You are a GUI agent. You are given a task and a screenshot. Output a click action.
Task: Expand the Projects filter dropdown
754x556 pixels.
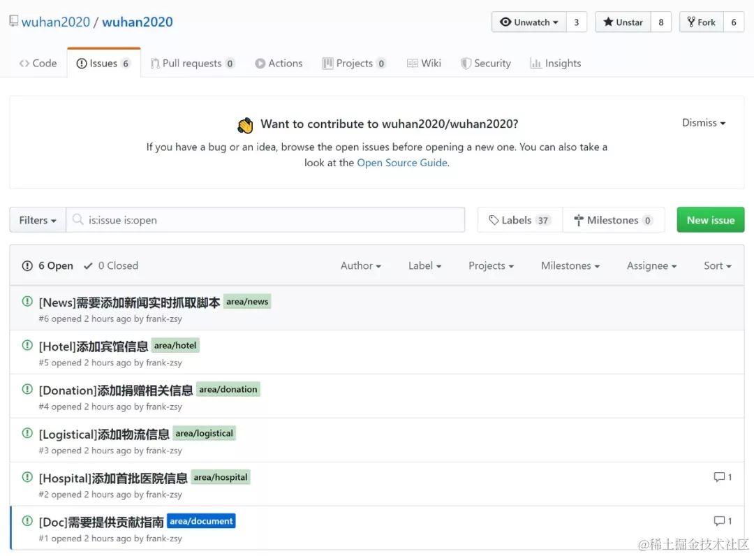[x=491, y=265]
